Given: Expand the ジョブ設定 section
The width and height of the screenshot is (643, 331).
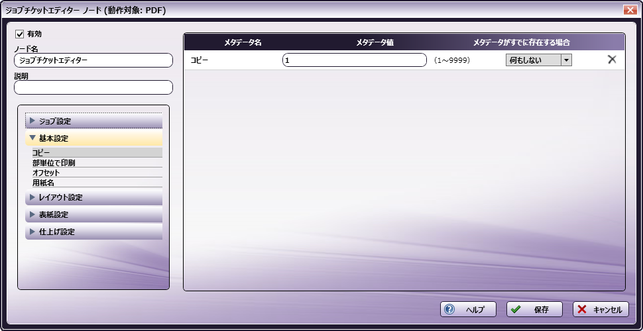Looking at the screenshot, I should [x=94, y=121].
